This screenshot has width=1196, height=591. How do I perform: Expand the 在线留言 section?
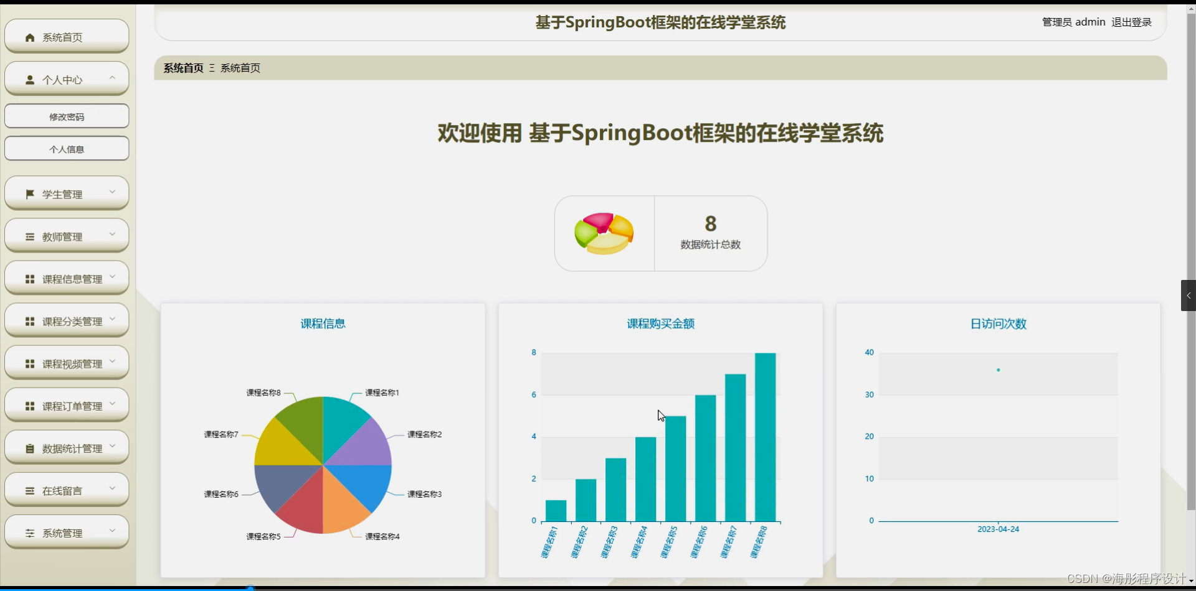[113, 488]
